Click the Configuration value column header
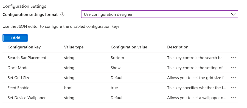 click(129, 47)
